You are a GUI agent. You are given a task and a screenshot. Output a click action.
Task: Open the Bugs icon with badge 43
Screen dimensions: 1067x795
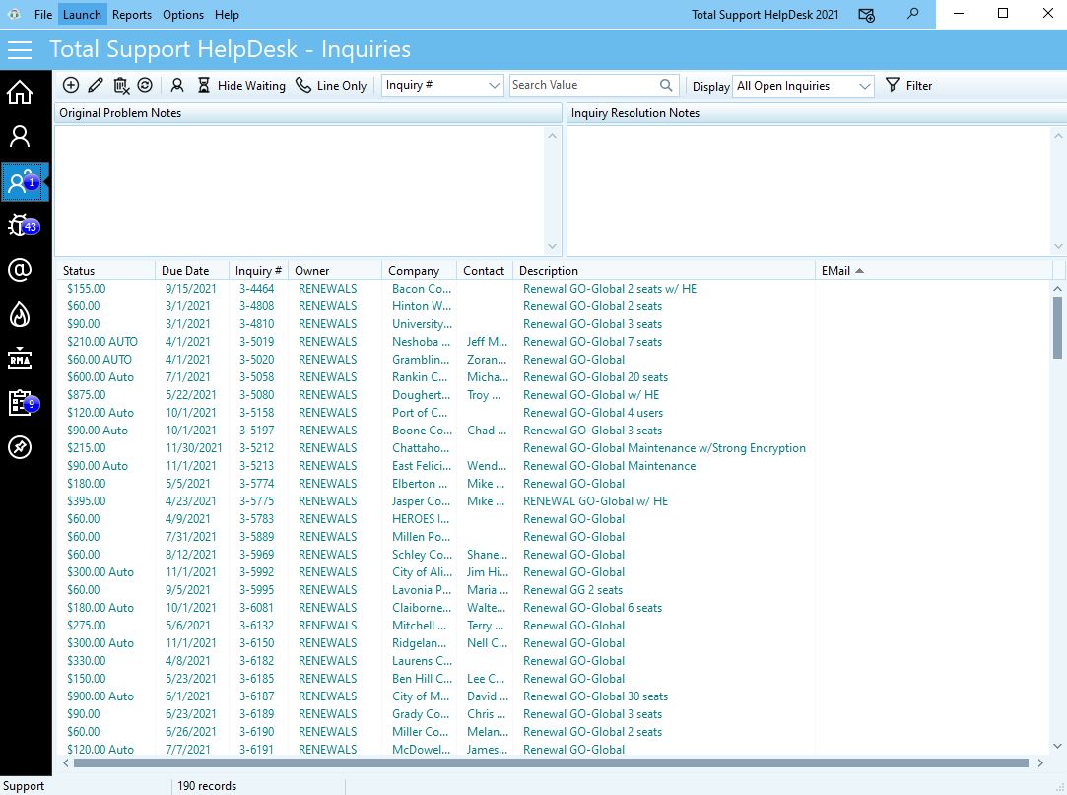(23, 226)
